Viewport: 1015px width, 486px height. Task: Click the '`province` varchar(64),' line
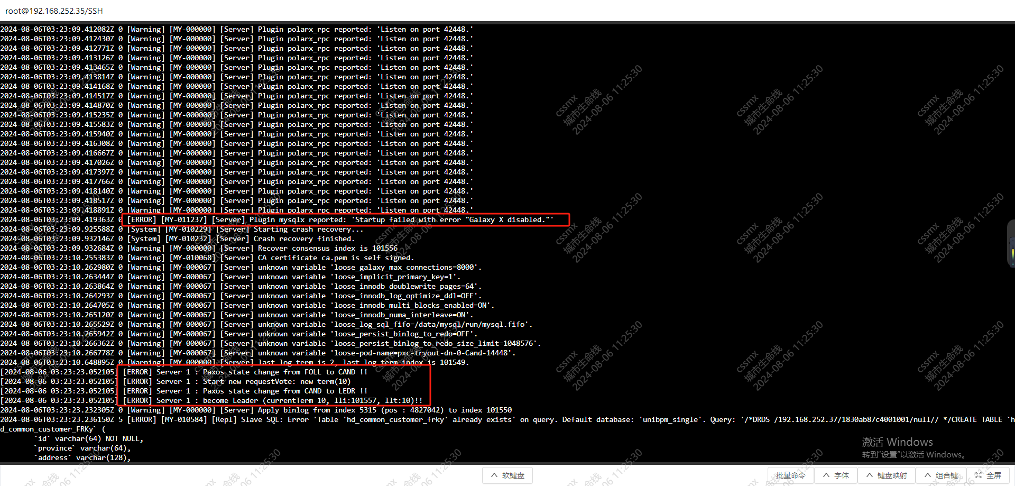(82, 448)
